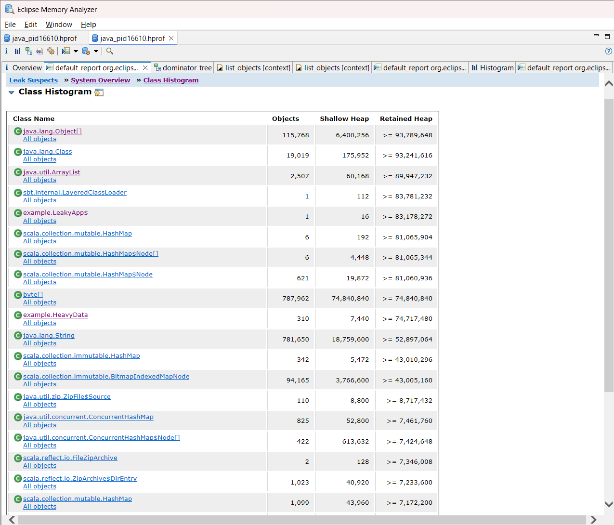Click All objects under java.util.ArrayList
Screen dimensions: 614x525
click(x=39, y=180)
